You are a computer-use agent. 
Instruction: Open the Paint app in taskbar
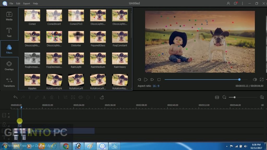[90, 146]
